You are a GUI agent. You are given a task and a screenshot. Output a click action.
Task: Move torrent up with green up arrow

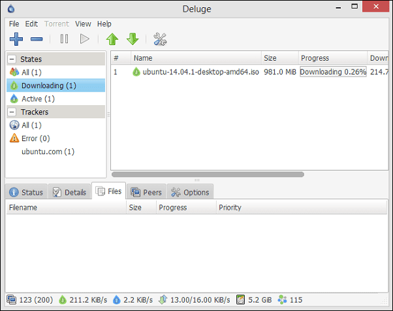(x=112, y=39)
